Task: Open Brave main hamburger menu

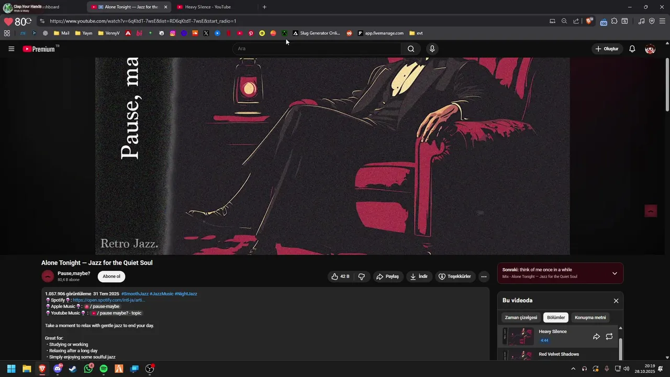Action: [662, 21]
